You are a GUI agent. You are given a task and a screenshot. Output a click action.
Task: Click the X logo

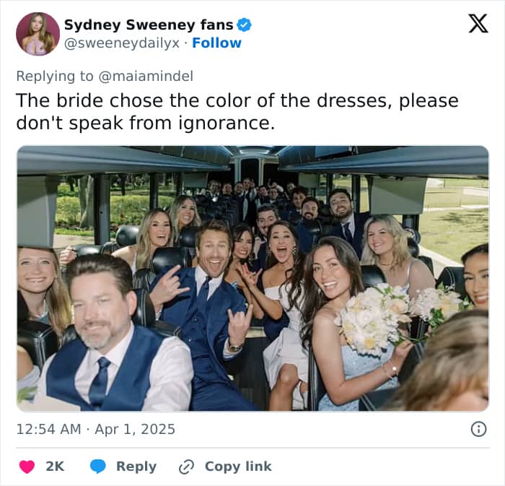[x=478, y=24]
